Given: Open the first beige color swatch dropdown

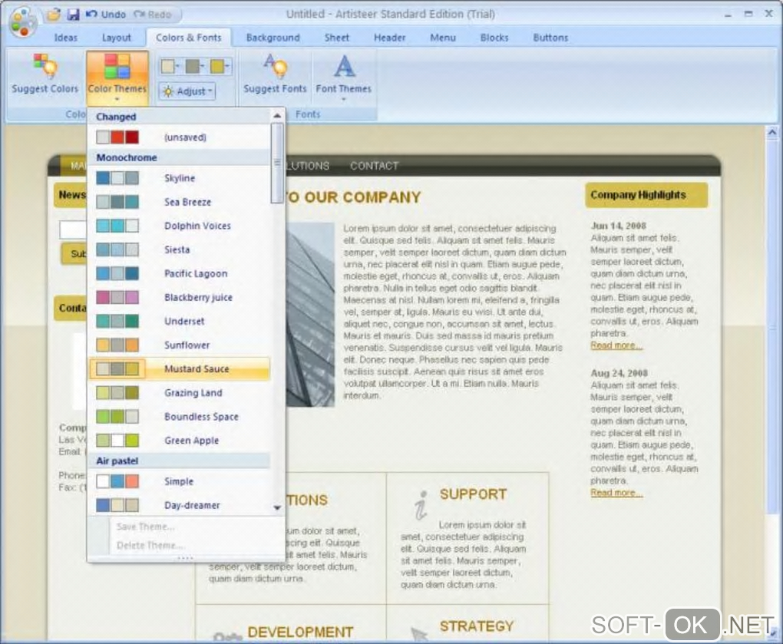Looking at the screenshot, I should (170, 66).
